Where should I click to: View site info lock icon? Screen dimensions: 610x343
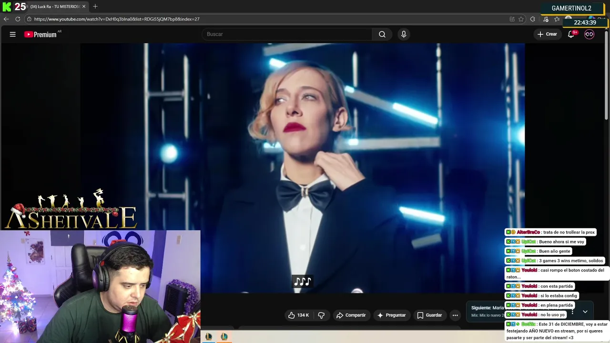click(x=29, y=19)
